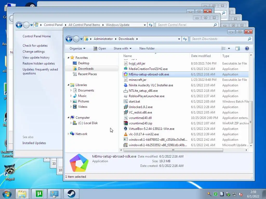Click the start.bat file icon

pos(125,102)
